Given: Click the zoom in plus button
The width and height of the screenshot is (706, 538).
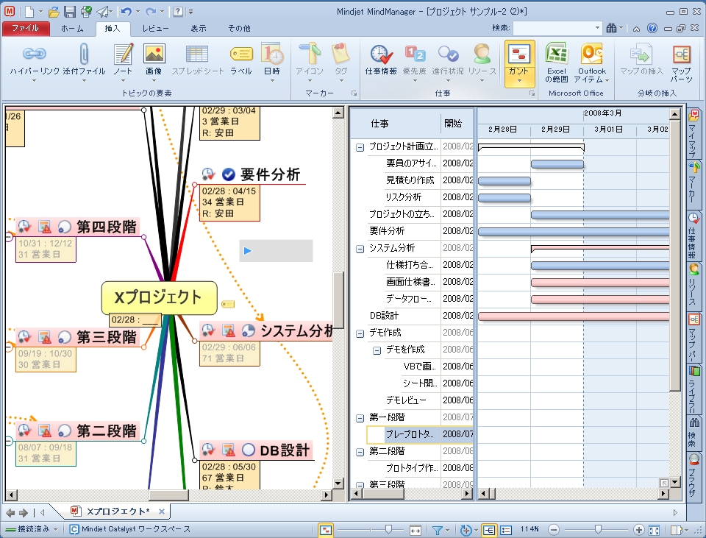Looking at the screenshot, I should coord(638,530).
